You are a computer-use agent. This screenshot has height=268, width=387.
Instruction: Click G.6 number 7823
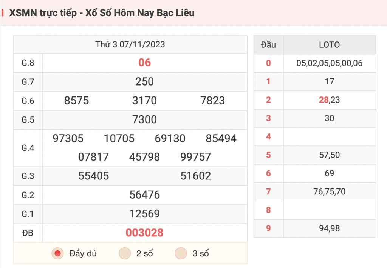[x=212, y=101]
